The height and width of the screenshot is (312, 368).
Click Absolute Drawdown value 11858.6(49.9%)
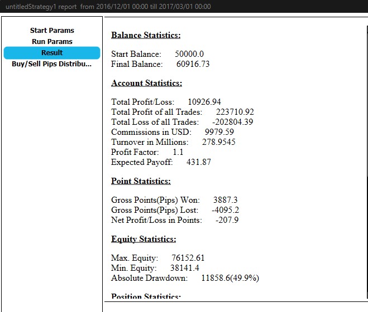coord(230,278)
